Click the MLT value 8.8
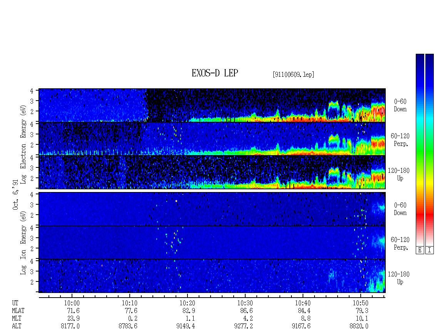 click(306, 319)
